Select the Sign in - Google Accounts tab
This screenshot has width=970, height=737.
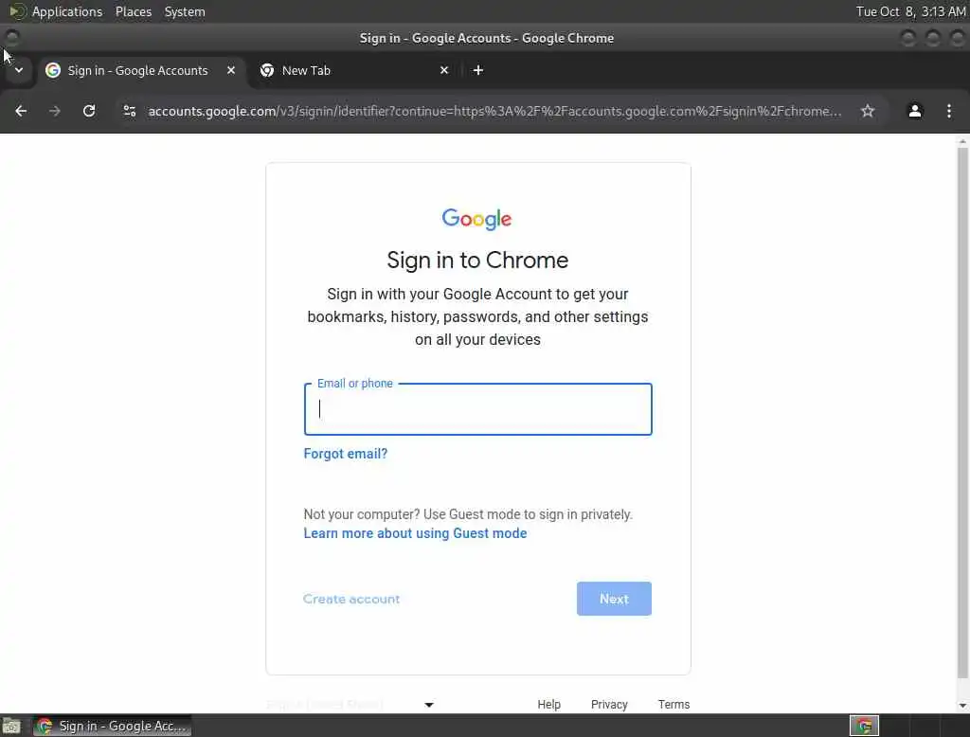coord(142,70)
